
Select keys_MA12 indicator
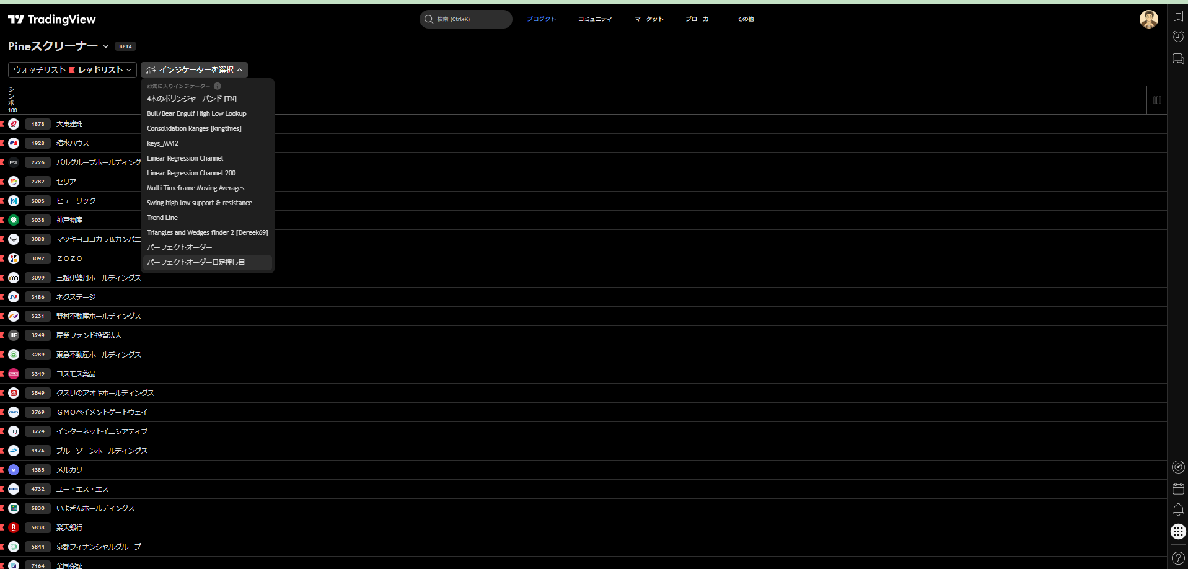[x=208, y=143]
